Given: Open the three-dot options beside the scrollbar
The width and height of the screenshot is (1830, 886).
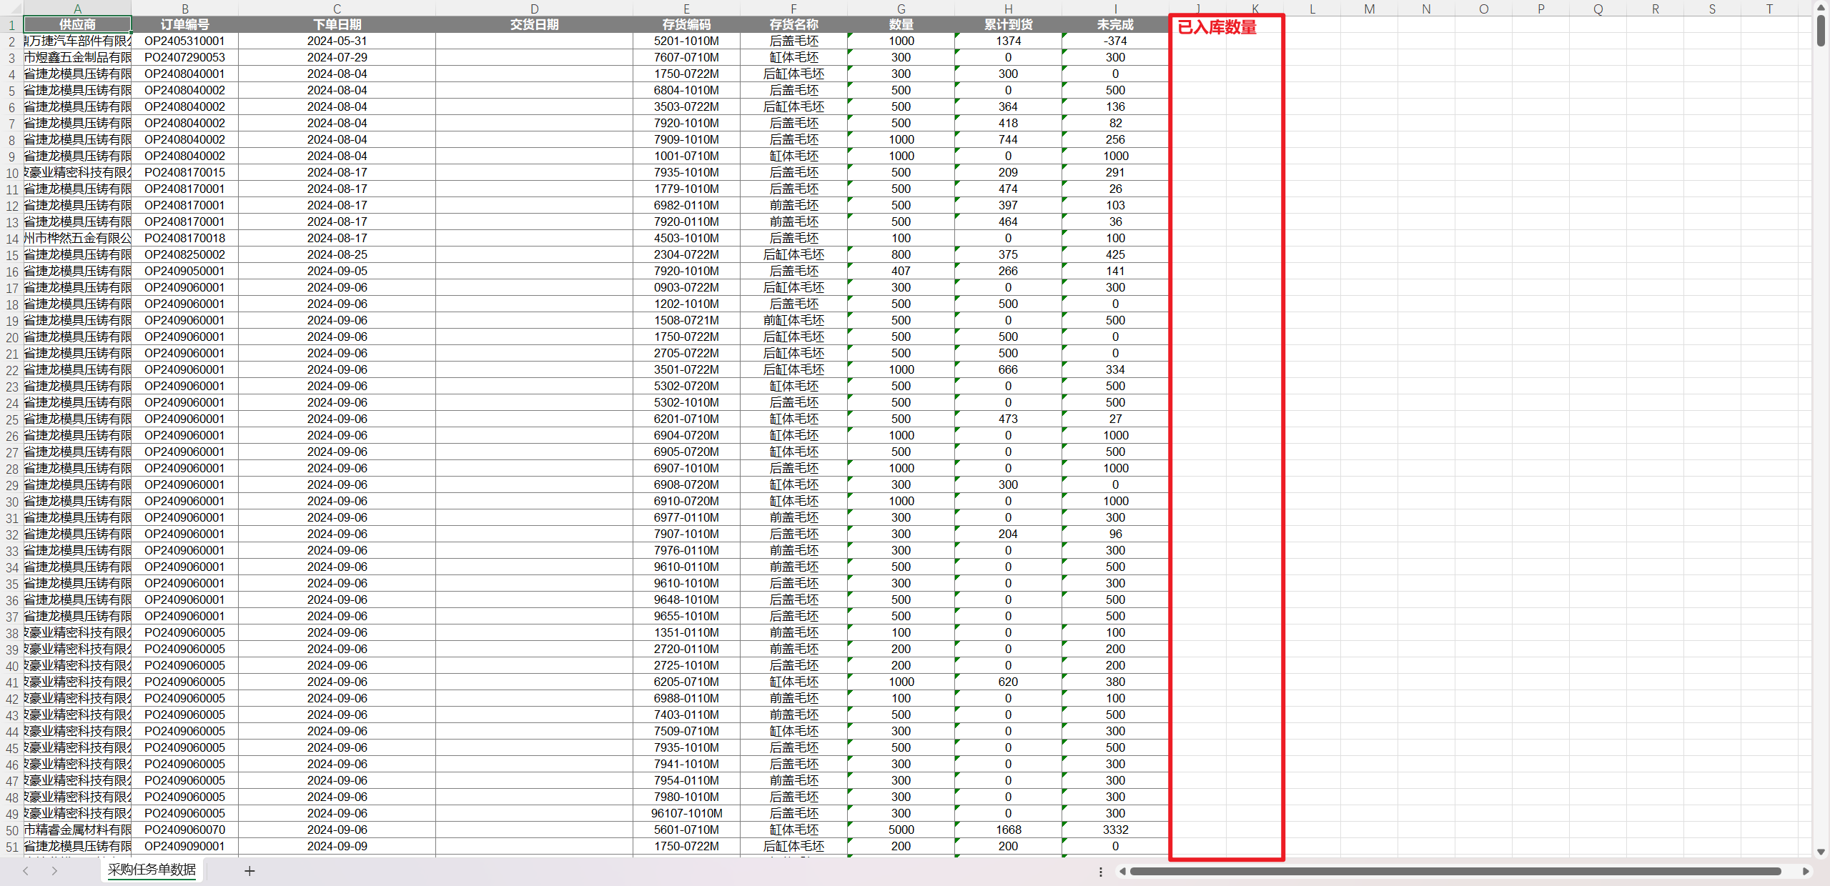Looking at the screenshot, I should pos(1100,871).
